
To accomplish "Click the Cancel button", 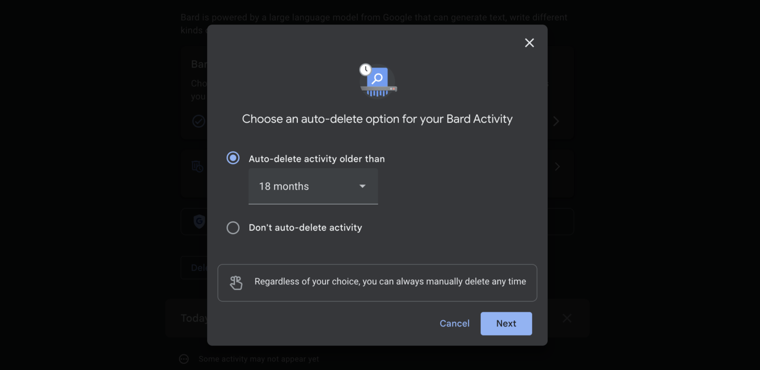I will (454, 323).
